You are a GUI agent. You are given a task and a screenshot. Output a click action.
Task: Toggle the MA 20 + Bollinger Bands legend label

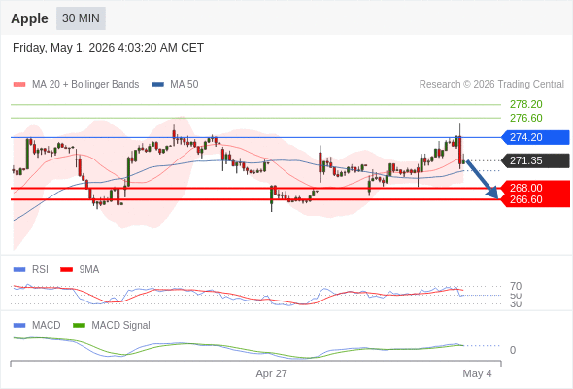pos(85,85)
